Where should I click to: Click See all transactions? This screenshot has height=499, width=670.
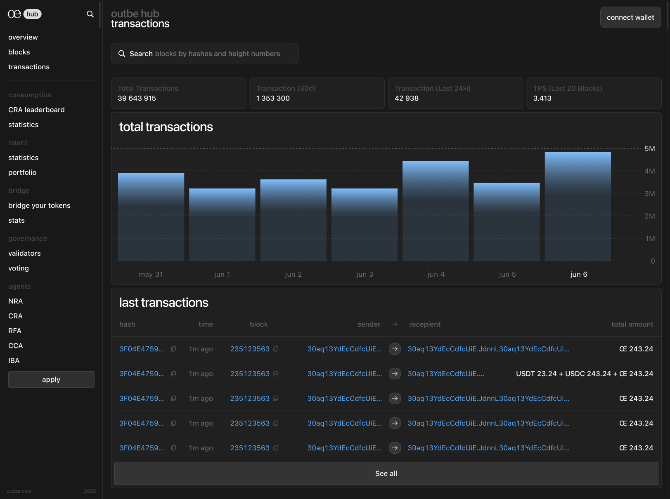point(386,473)
